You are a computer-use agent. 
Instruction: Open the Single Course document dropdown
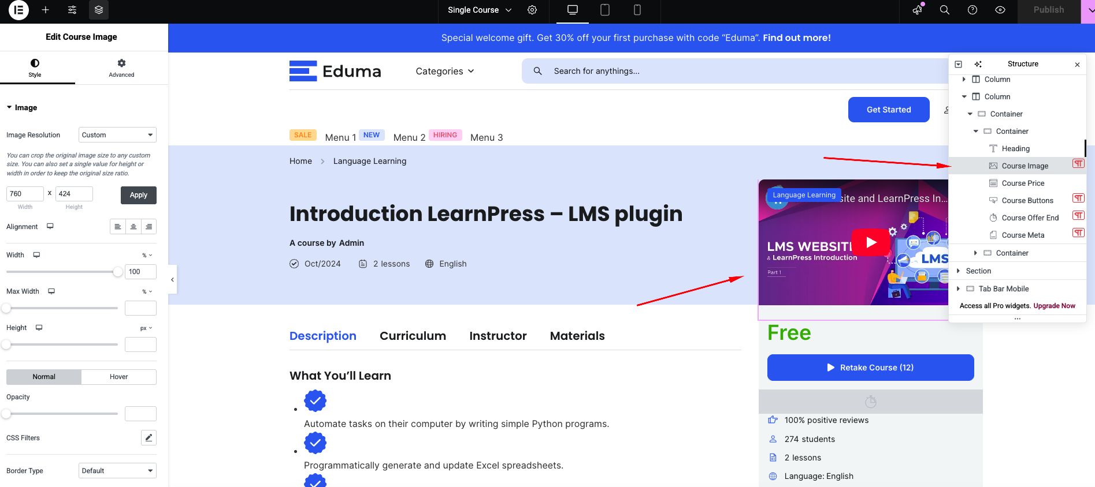pos(480,10)
